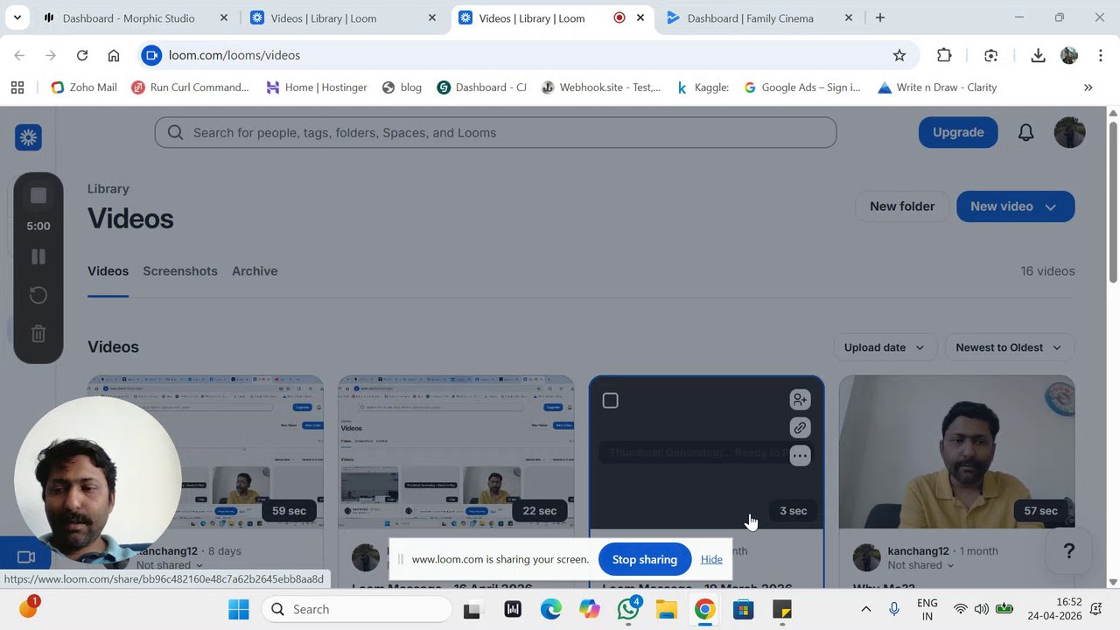Click the share-with-people icon on the 3 sec video
This screenshot has height=630, width=1120.
coord(800,400)
